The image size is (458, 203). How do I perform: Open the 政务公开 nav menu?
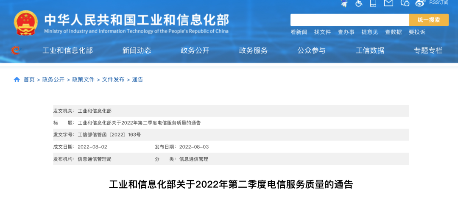(x=195, y=50)
